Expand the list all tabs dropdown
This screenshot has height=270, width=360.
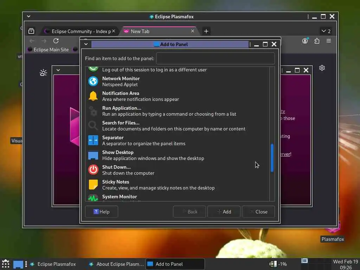pyautogui.click(x=326, y=31)
